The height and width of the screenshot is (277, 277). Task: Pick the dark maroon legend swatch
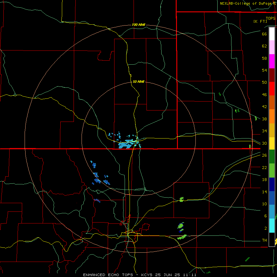[x=272, y=75]
